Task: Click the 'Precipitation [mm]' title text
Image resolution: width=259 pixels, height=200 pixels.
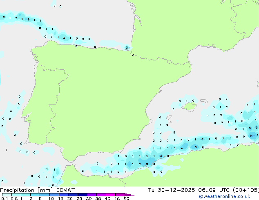Action: 26,190
